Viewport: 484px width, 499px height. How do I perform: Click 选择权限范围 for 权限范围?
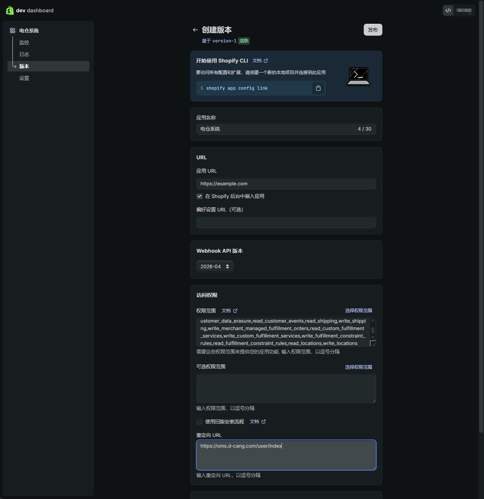(359, 311)
